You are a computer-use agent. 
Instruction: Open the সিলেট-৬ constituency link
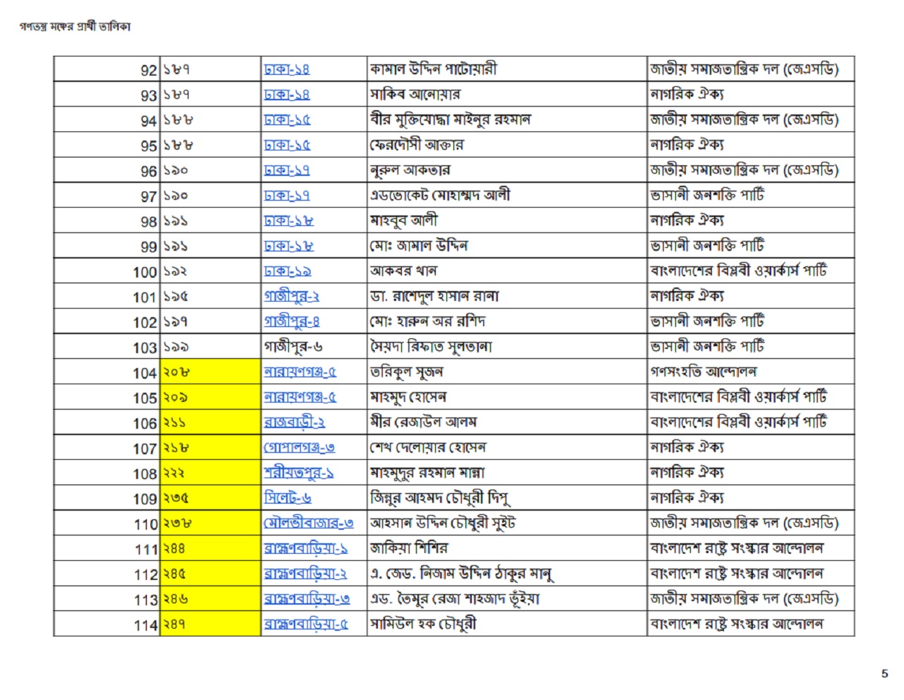click(x=287, y=498)
